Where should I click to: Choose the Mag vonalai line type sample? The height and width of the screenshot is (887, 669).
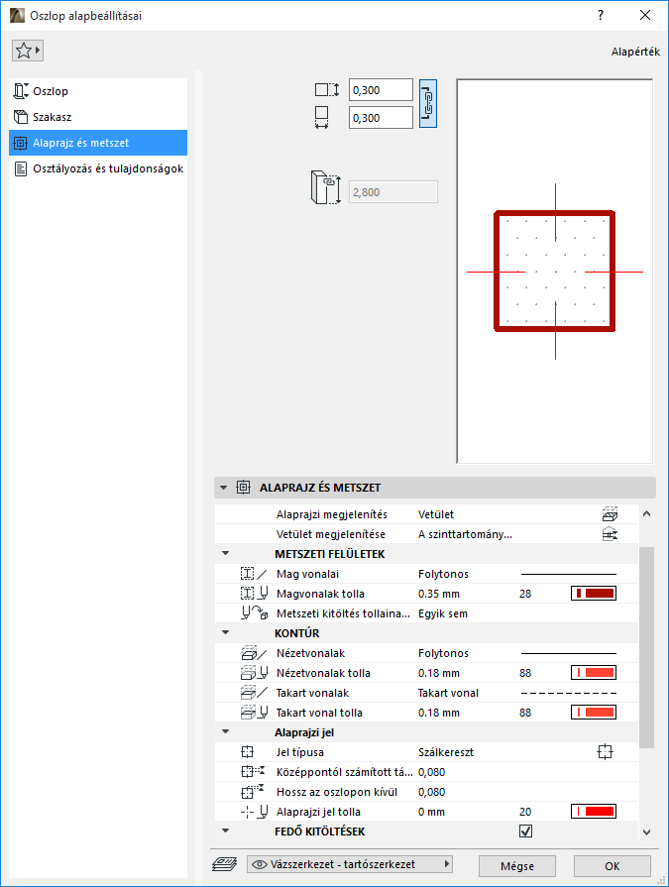pos(568,574)
